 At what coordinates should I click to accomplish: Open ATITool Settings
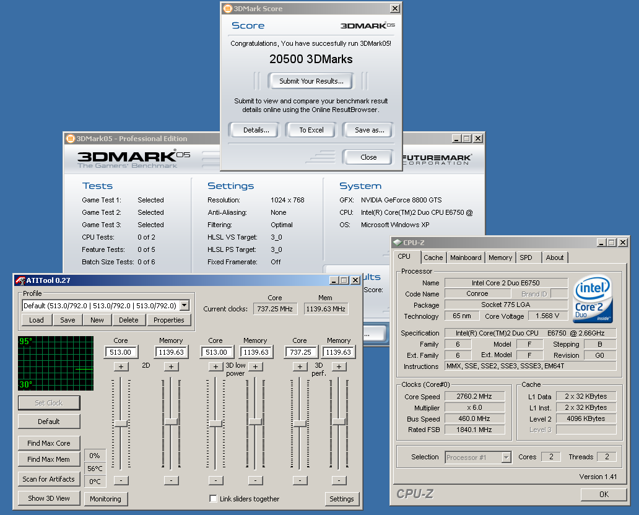tap(342, 499)
